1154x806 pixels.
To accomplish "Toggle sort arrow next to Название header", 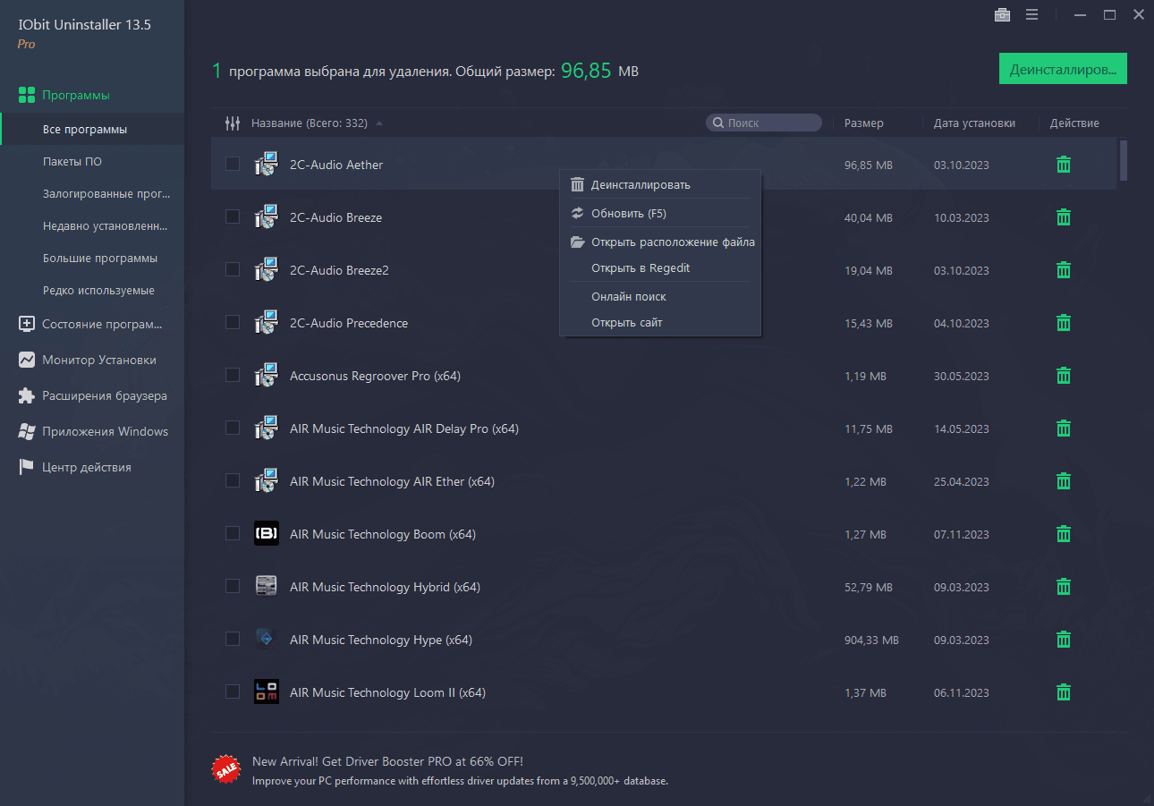I will pos(379,123).
